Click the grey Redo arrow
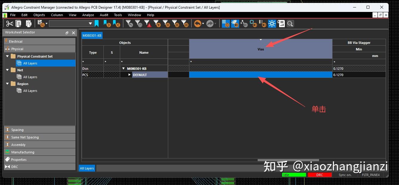 [210, 24]
